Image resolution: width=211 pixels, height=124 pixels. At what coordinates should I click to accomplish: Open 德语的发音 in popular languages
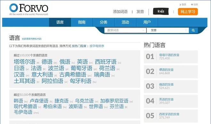click(x=166, y=70)
